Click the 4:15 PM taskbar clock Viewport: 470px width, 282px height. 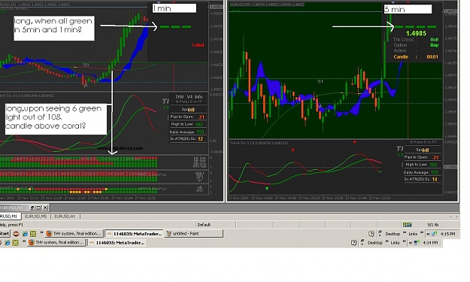click(448, 234)
